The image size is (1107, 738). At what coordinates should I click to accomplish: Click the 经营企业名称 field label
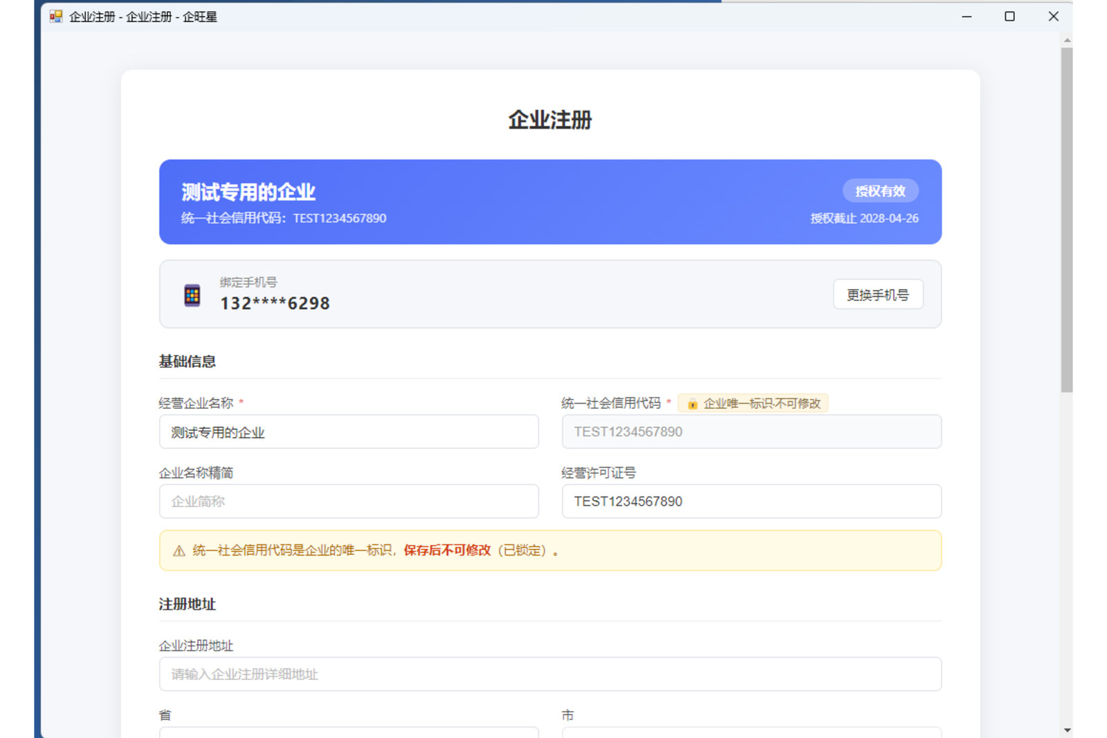click(x=196, y=403)
